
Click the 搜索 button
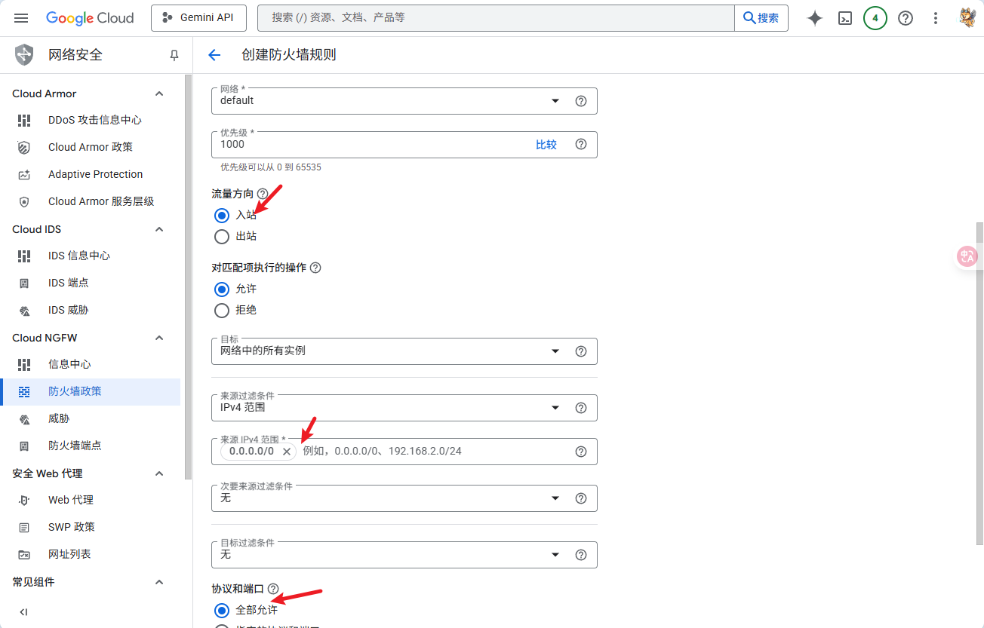761,18
